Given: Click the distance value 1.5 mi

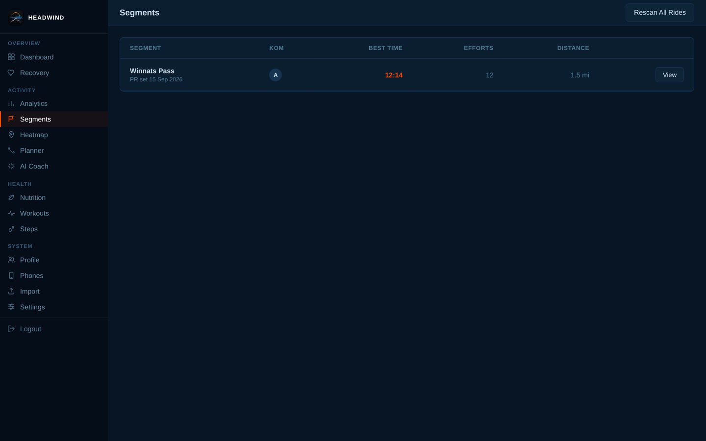Looking at the screenshot, I should click(580, 75).
